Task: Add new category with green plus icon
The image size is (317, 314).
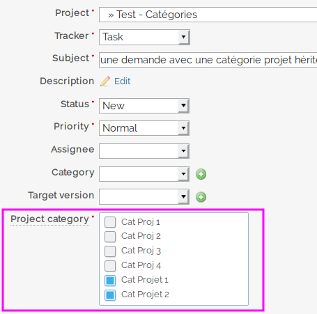Action: click(x=201, y=174)
